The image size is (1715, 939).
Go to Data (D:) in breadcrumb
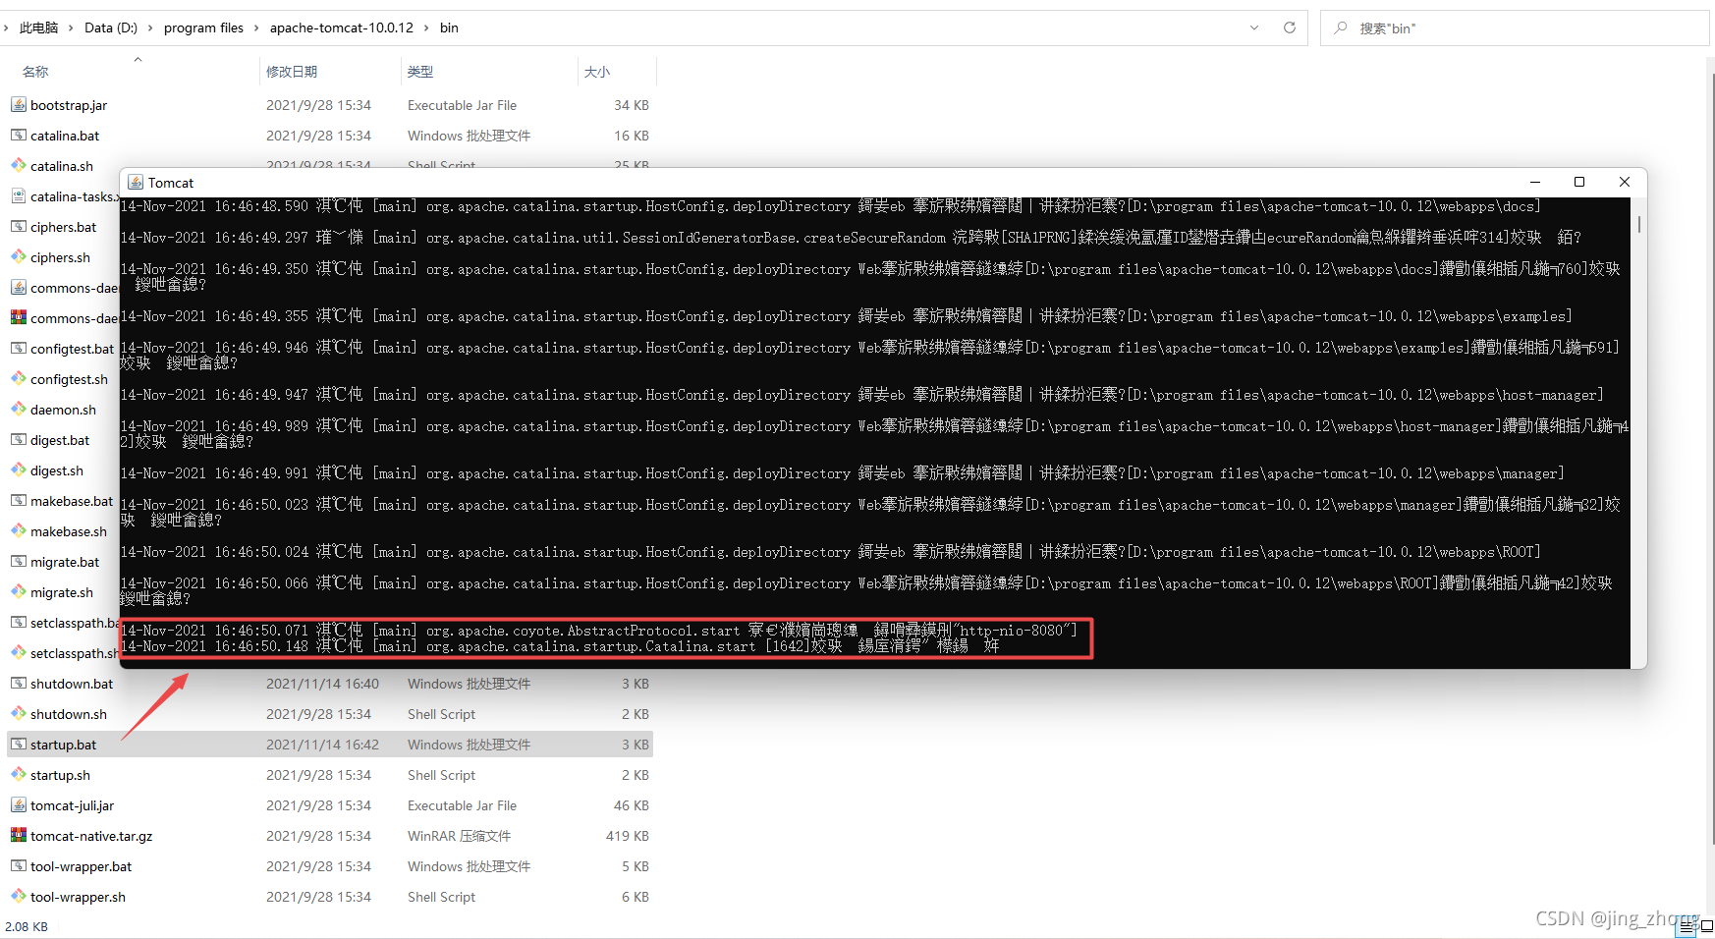(111, 28)
